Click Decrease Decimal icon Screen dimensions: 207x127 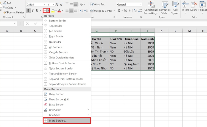point(140,11)
